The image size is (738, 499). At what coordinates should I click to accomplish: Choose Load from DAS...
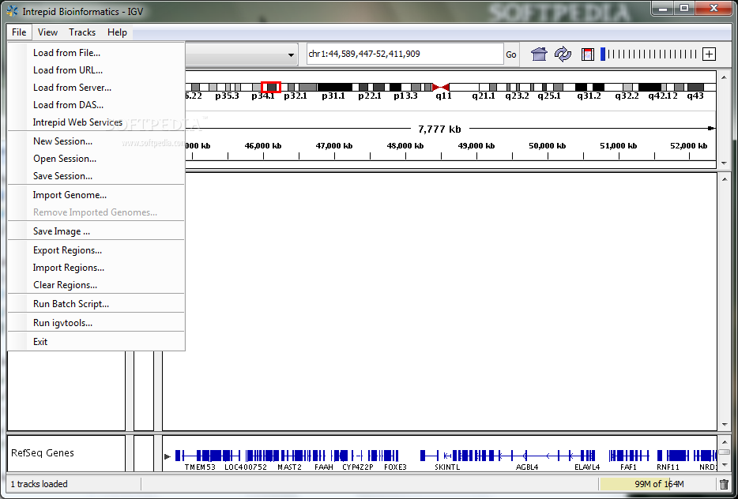pyautogui.click(x=96, y=105)
